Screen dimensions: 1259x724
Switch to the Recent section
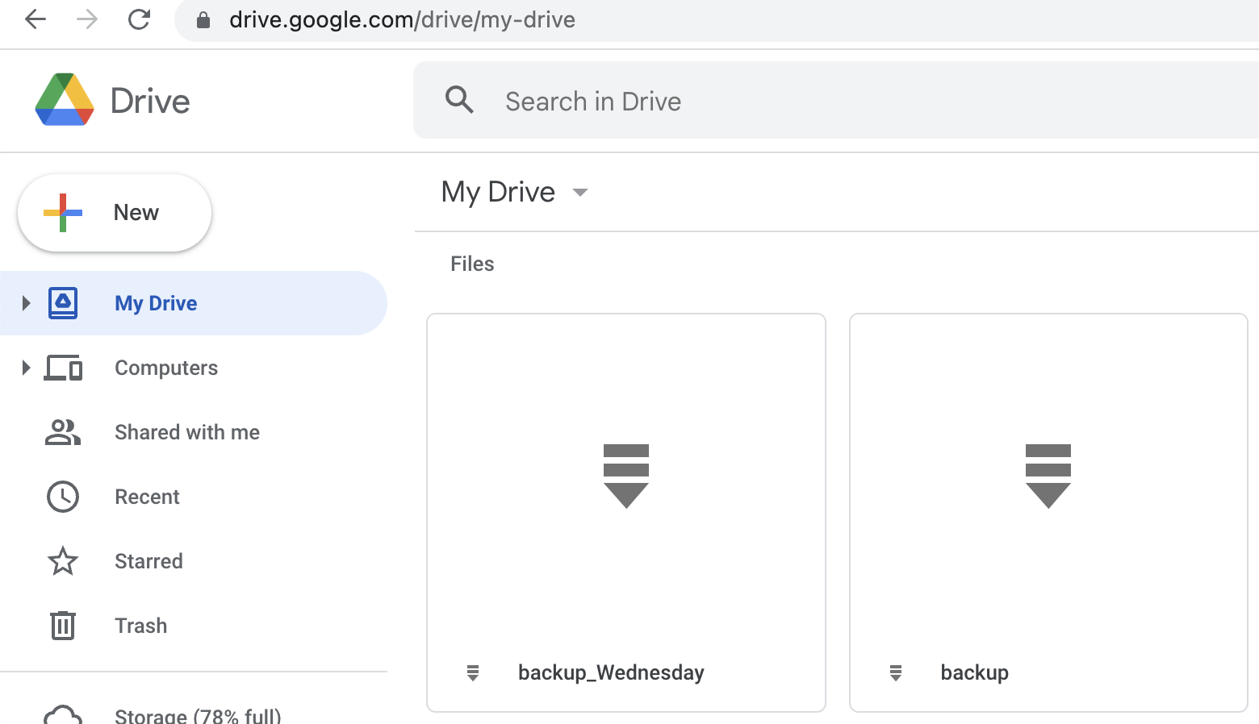click(x=147, y=497)
